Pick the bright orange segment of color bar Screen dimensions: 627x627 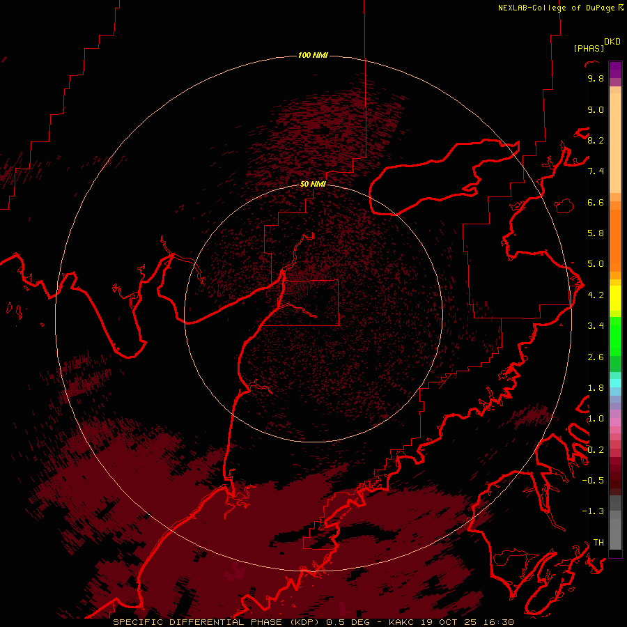pyautogui.click(x=615, y=240)
